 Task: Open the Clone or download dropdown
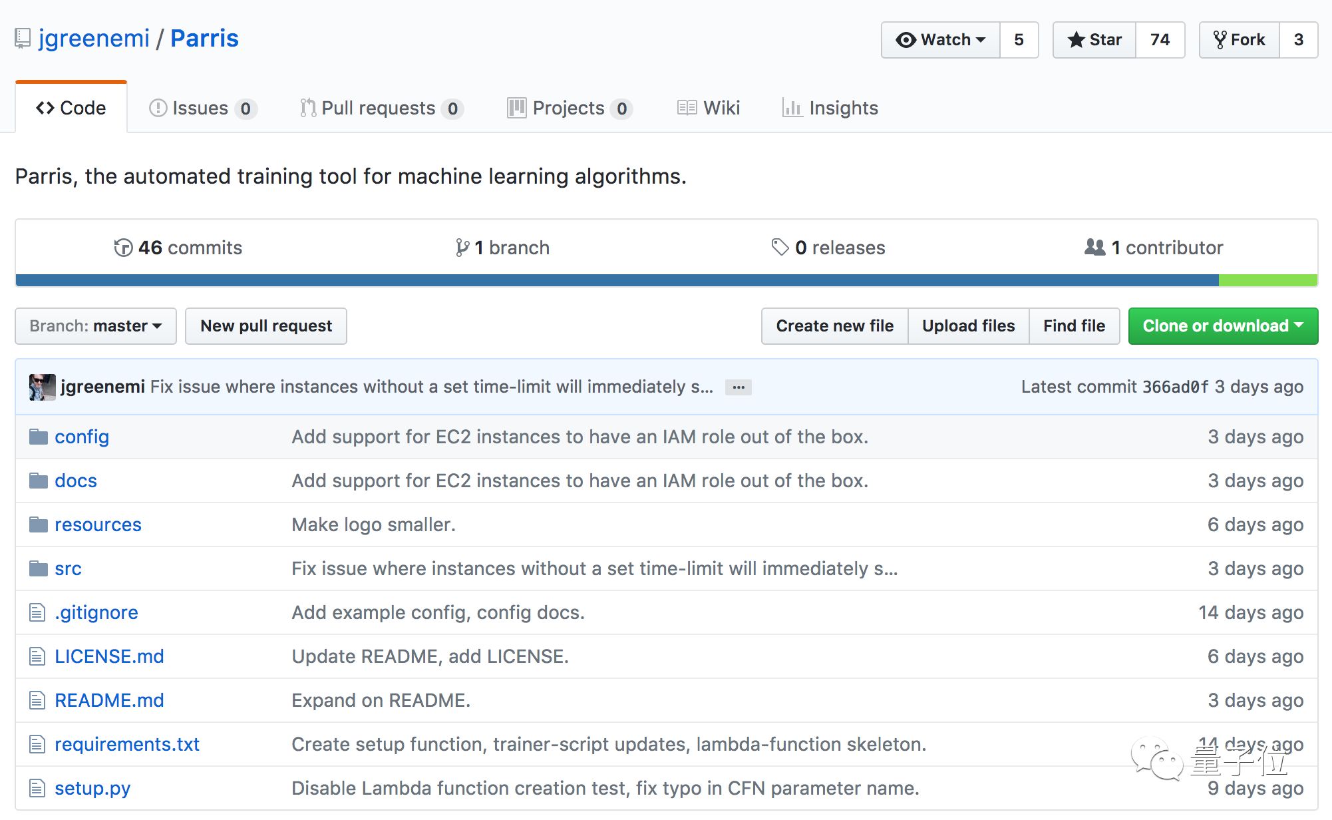[1222, 326]
